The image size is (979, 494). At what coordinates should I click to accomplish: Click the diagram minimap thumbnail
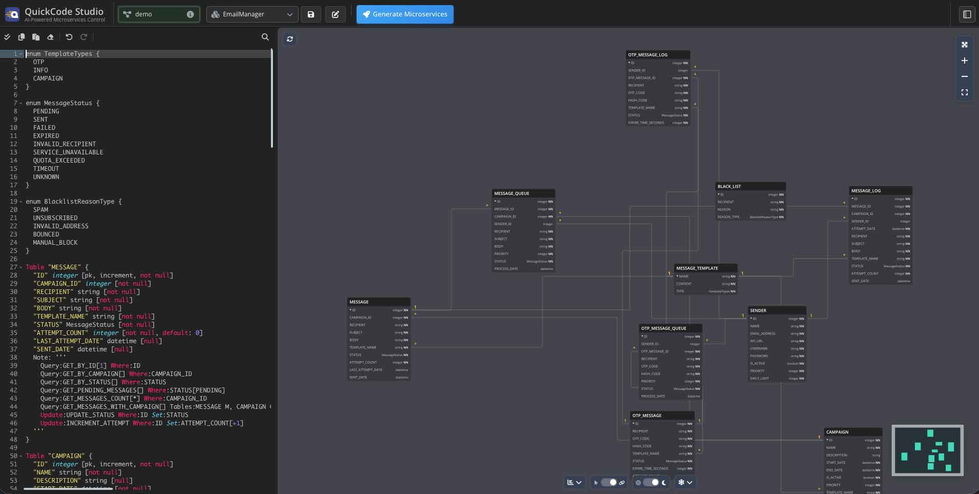point(927,450)
